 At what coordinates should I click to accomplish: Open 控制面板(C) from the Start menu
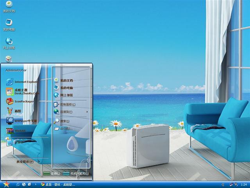tap(64, 105)
